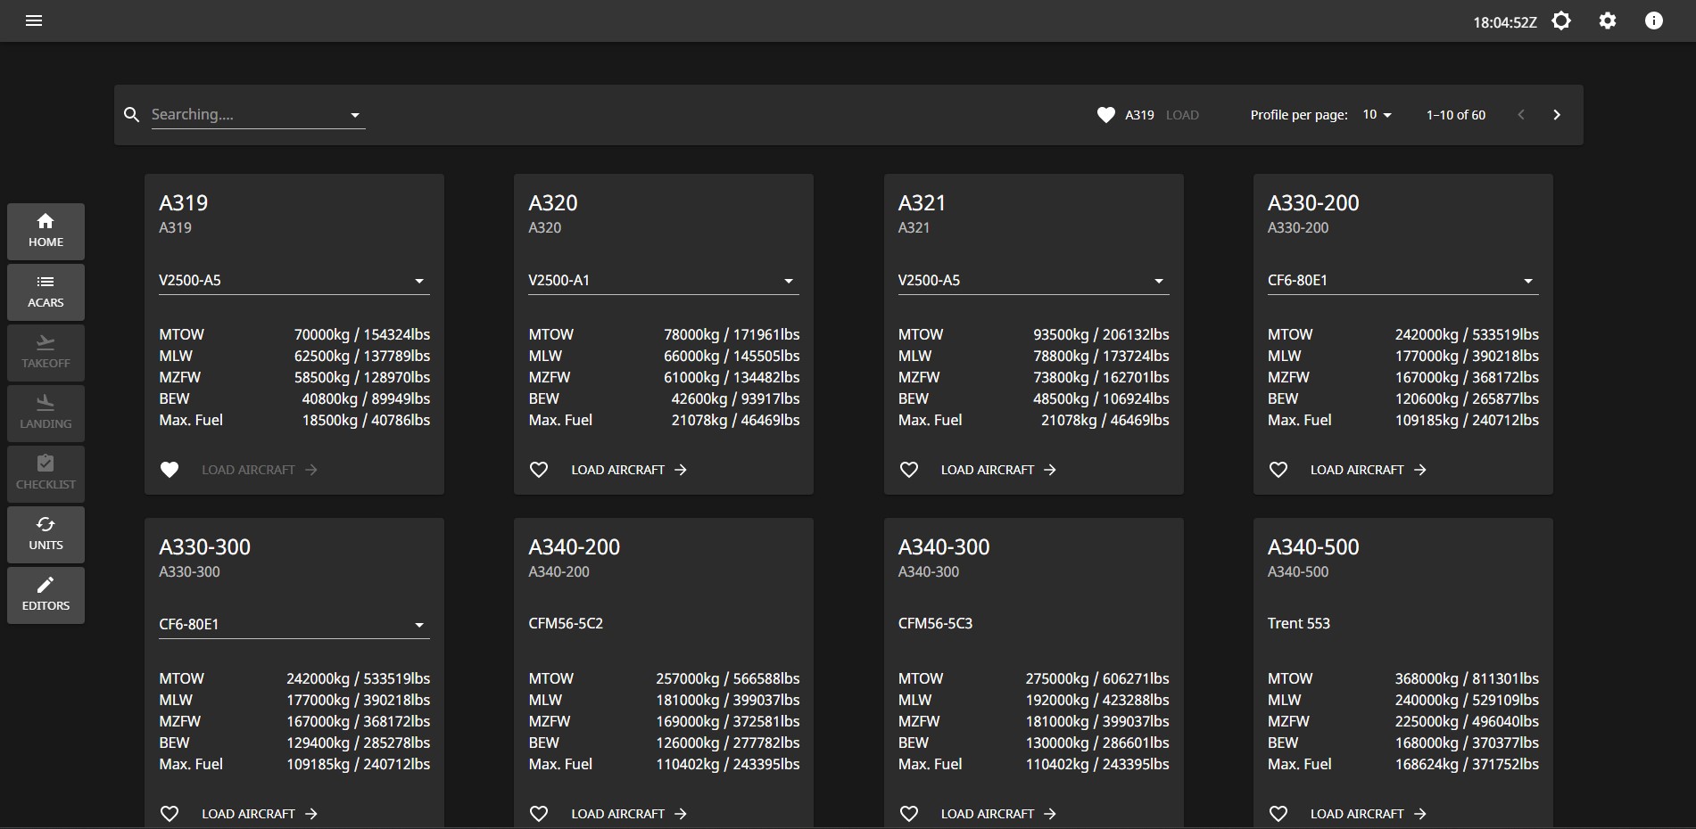
Task: Click the Searching input field
Action: (245, 115)
